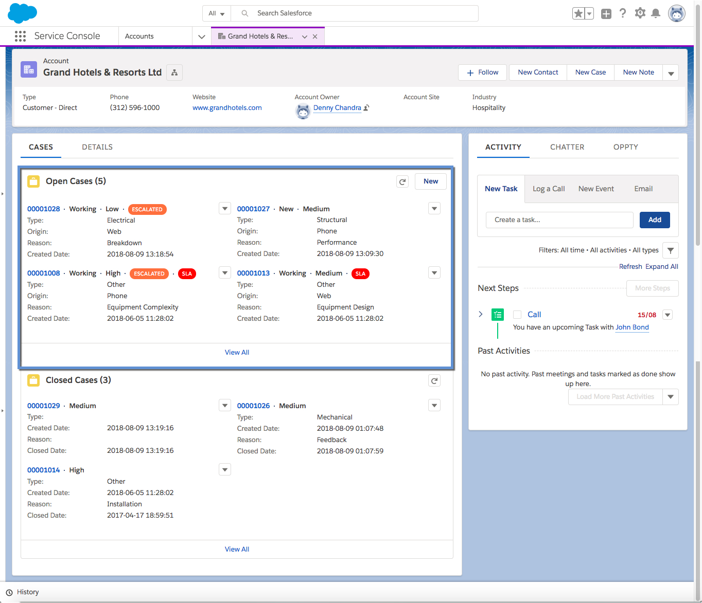Image resolution: width=702 pixels, height=603 pixels.
Task: Switch to the DETAILS tab
Action: tap(97, 147)
